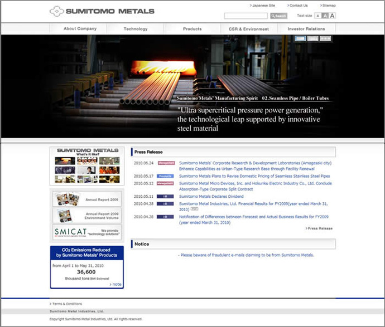Click 'from April 1 to May 31, 2010' text

click(x=78, y=266)
